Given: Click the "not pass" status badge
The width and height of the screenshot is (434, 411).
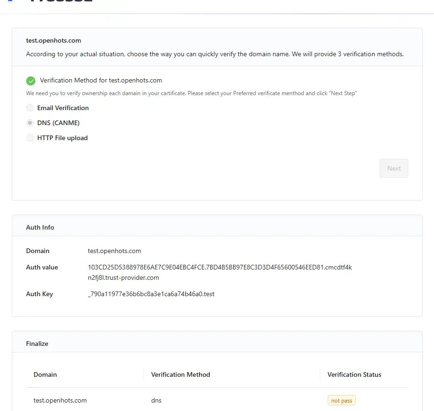Looking at the screenshot, I should pos(341,401).
